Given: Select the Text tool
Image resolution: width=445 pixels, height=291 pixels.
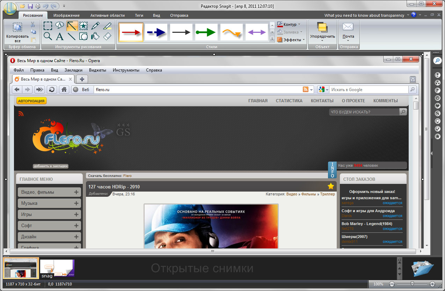Looking at the screenshot, I should pos(60,36).
